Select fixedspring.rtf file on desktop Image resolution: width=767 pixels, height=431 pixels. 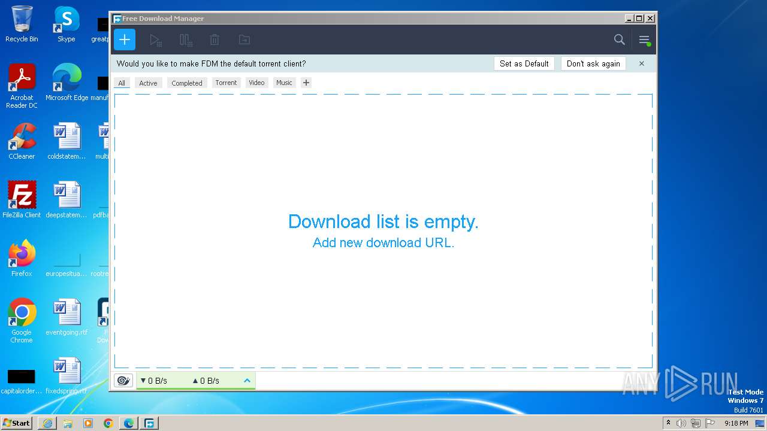coord(67,376)
